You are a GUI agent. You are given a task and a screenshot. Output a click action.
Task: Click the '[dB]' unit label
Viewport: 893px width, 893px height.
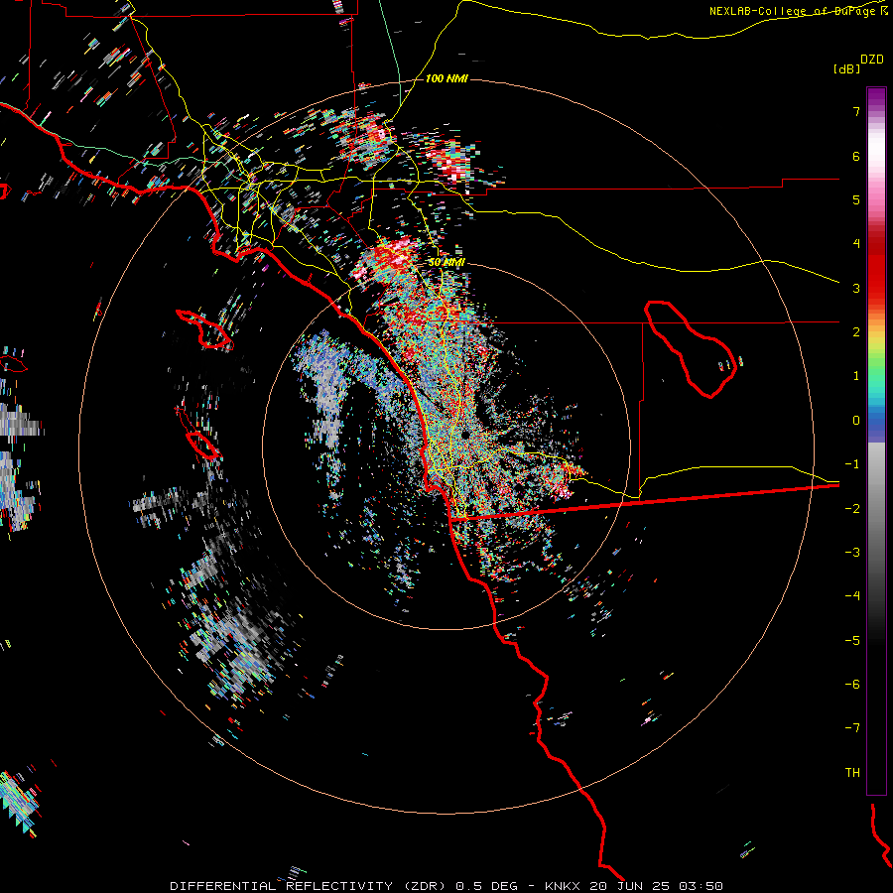click(x=847, y=68)
